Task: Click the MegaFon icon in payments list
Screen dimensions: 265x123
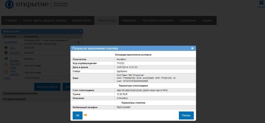Action: click(6, 59)
